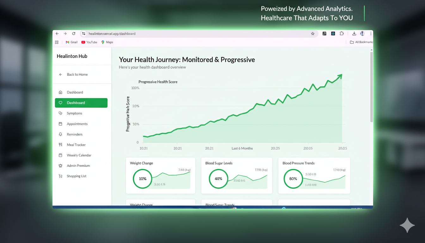Viewport: 425px width, 243px height.
Task: Open the YouTube bookmark
Action: click(x=89, y=42)
